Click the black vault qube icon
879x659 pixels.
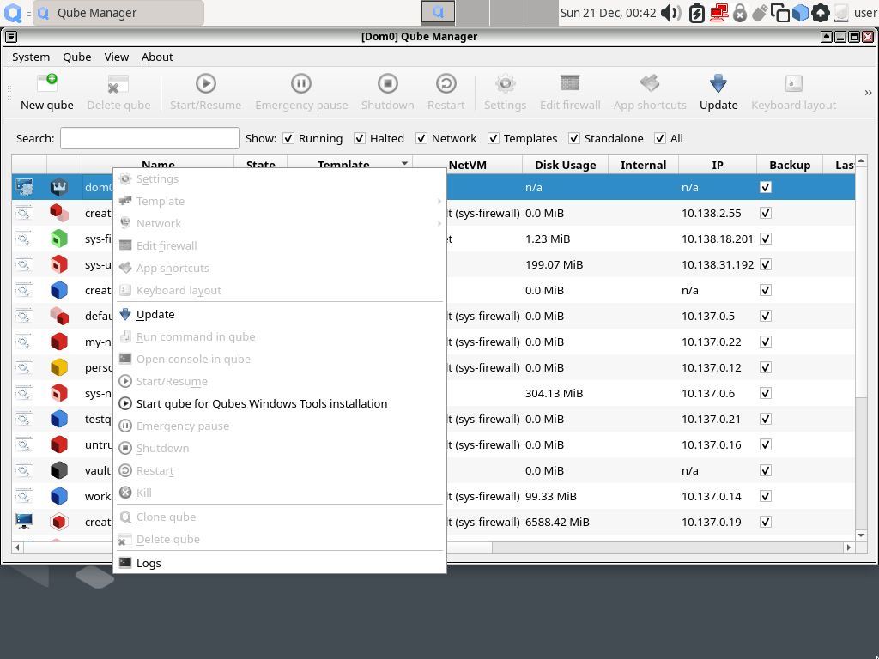[x=58, y=470]
